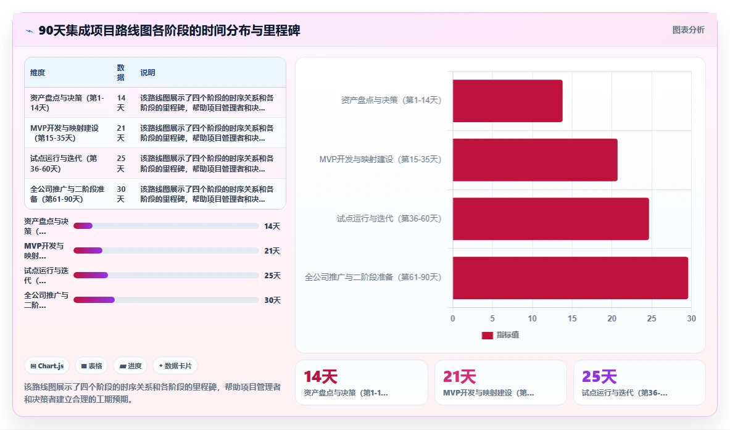Open the 21天 data card
730x430 pixels.
point(500,382)
